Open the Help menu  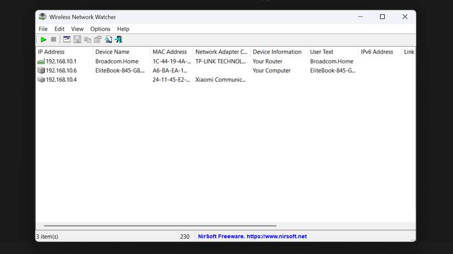[123, 29]
